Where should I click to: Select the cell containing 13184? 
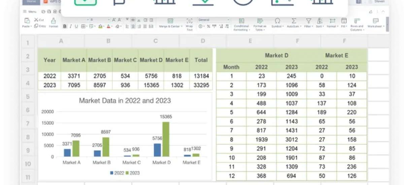(x=201, y=76)
